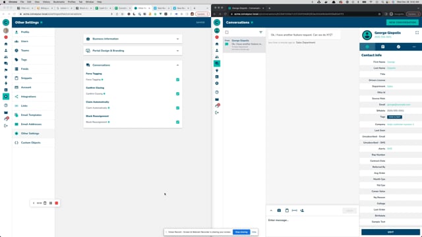Open gear settings icon in right window rail
Screen dimensions: 422x237
(217, 84)
